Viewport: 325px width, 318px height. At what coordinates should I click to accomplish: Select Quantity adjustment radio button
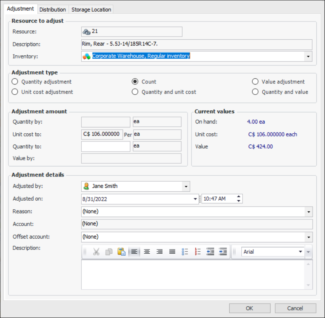pos(15,82)
